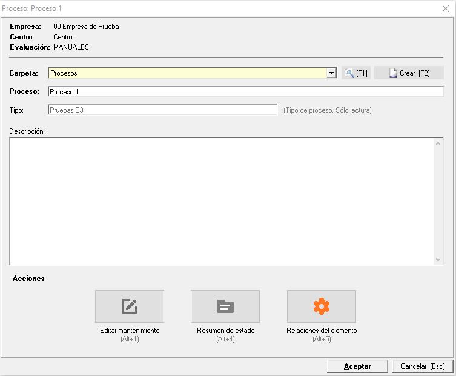Select the Carpeta combo box showing Procesos
456x376 pixels.
click(187, 73)
